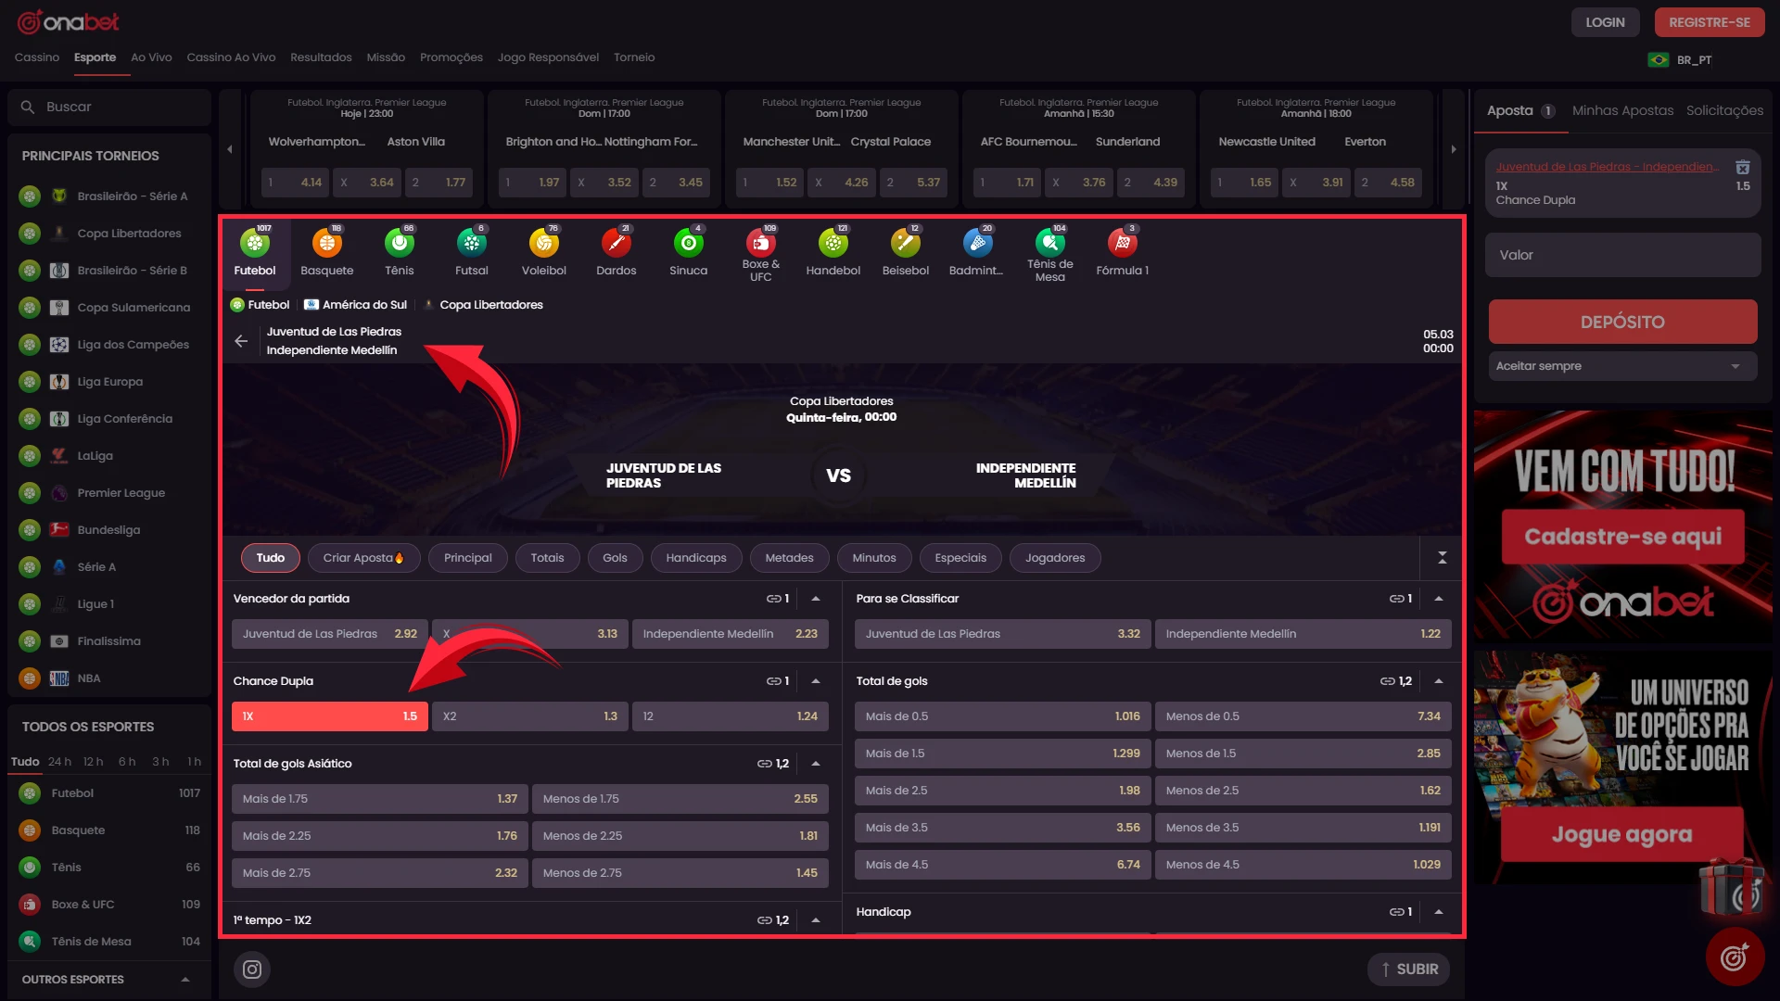Viewport: 1780px width, 1001px height.
Task: Deselect the 1X Chance Dupla bet
Action: click(329, 716)
